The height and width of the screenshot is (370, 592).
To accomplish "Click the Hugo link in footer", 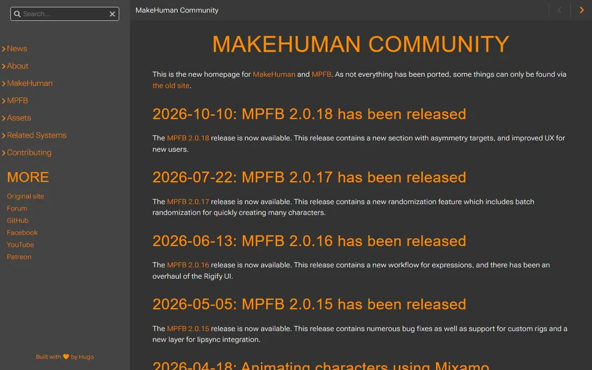I will (86, 357).
